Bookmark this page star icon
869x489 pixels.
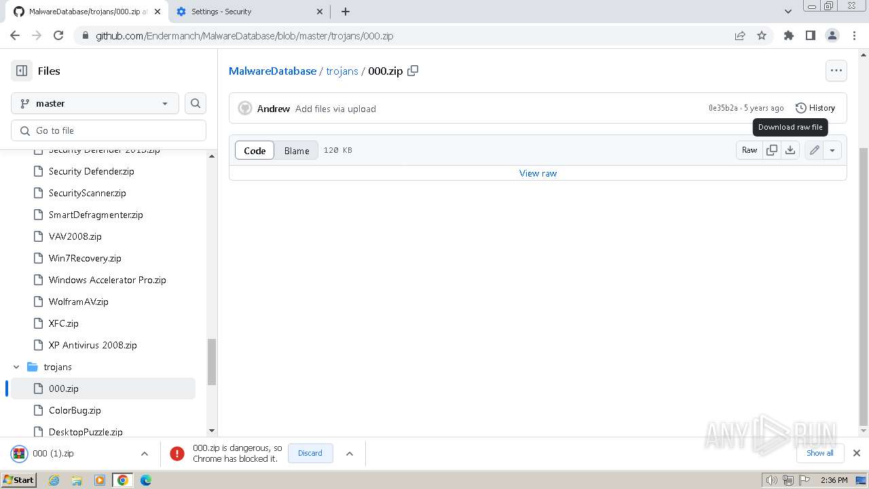coord(762,36)
